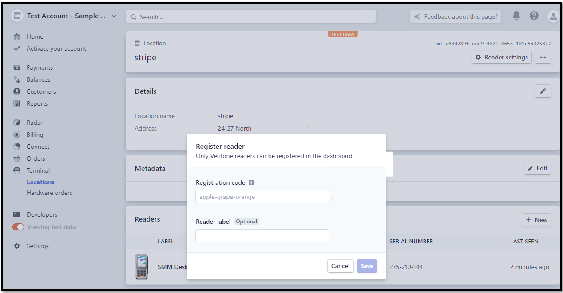Open Hardware orders in the sidebar

click(49, 193)
